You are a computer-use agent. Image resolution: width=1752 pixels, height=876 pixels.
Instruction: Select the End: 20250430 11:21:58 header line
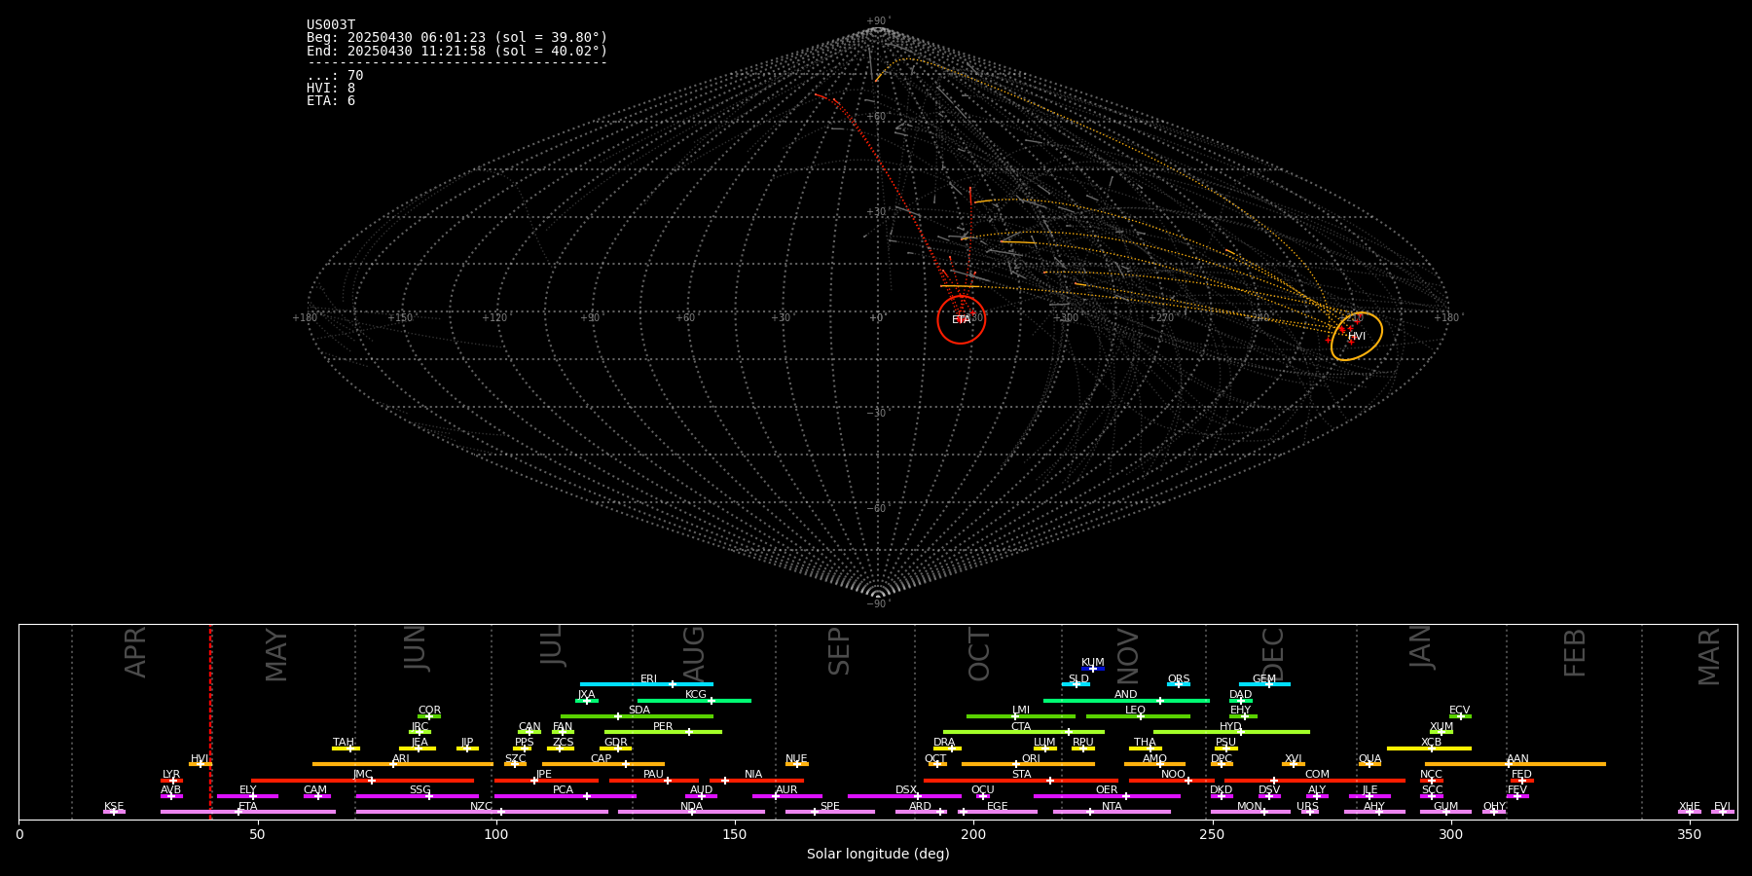(456, 51)
